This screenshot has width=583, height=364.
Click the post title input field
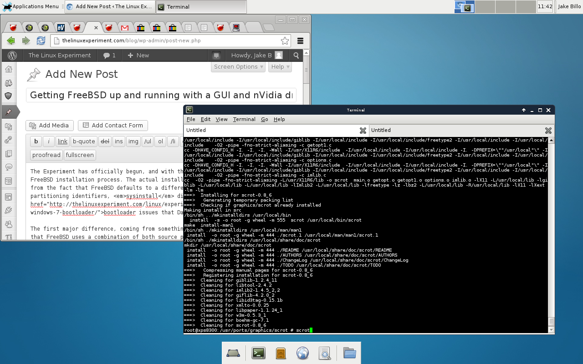[x=161, y=96]
